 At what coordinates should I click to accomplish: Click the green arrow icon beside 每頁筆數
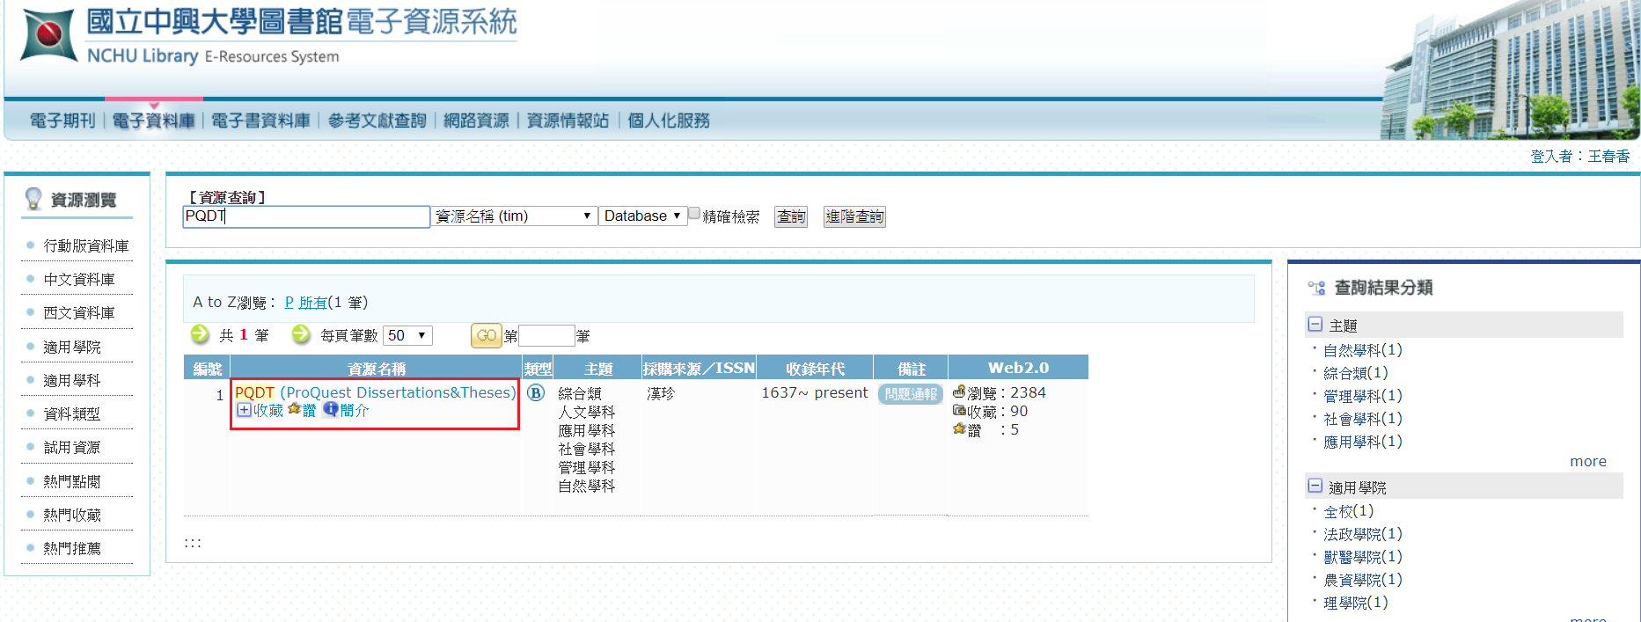(x=302, y=334)
